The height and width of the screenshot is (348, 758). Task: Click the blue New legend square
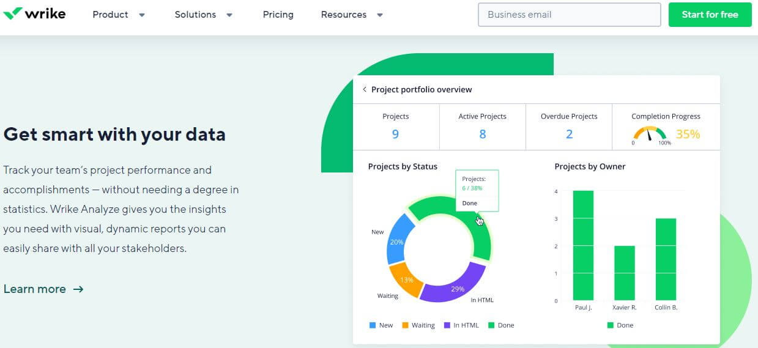373,325
